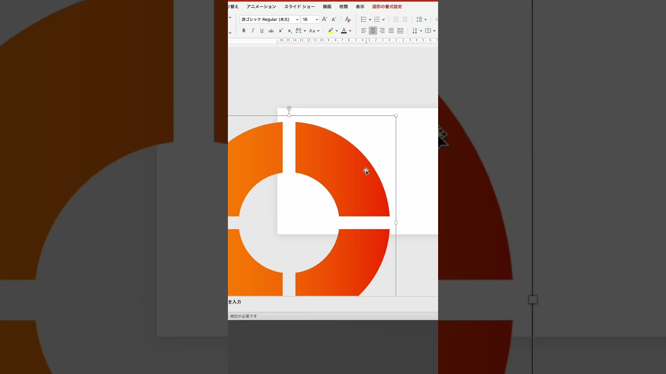
Task: Open the アニメーション tab
Action: click(261, 7)
